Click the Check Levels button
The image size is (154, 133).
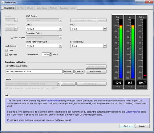click(68, 84)
